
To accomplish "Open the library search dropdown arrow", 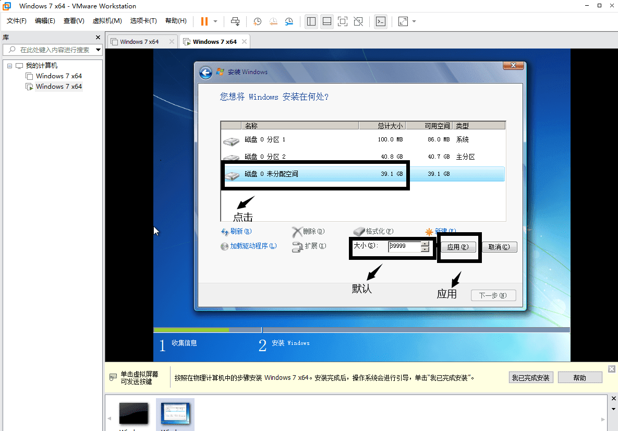I will [x=98, y=50].
